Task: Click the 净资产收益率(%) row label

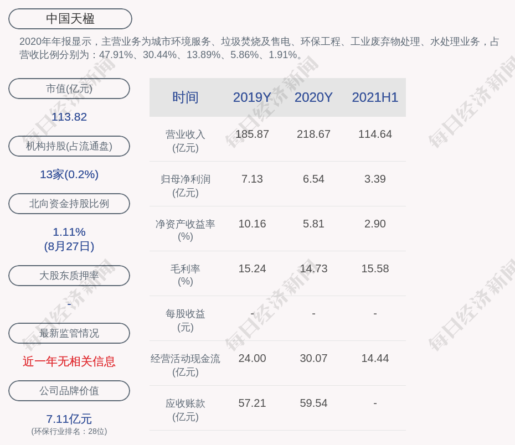Action: [x=186, y=230]
